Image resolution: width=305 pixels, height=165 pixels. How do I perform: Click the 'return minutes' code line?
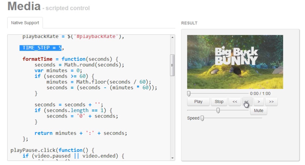(81, 133)
